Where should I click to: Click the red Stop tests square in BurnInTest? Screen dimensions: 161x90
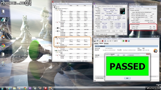click(x=126, y=41)
